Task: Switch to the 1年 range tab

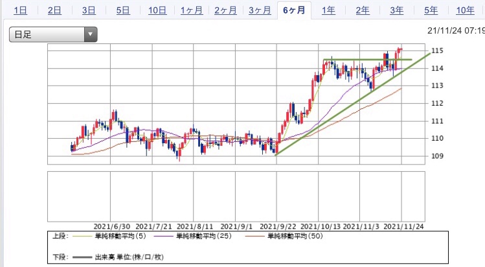Action: pyautogui.click(x=328, y=10)
